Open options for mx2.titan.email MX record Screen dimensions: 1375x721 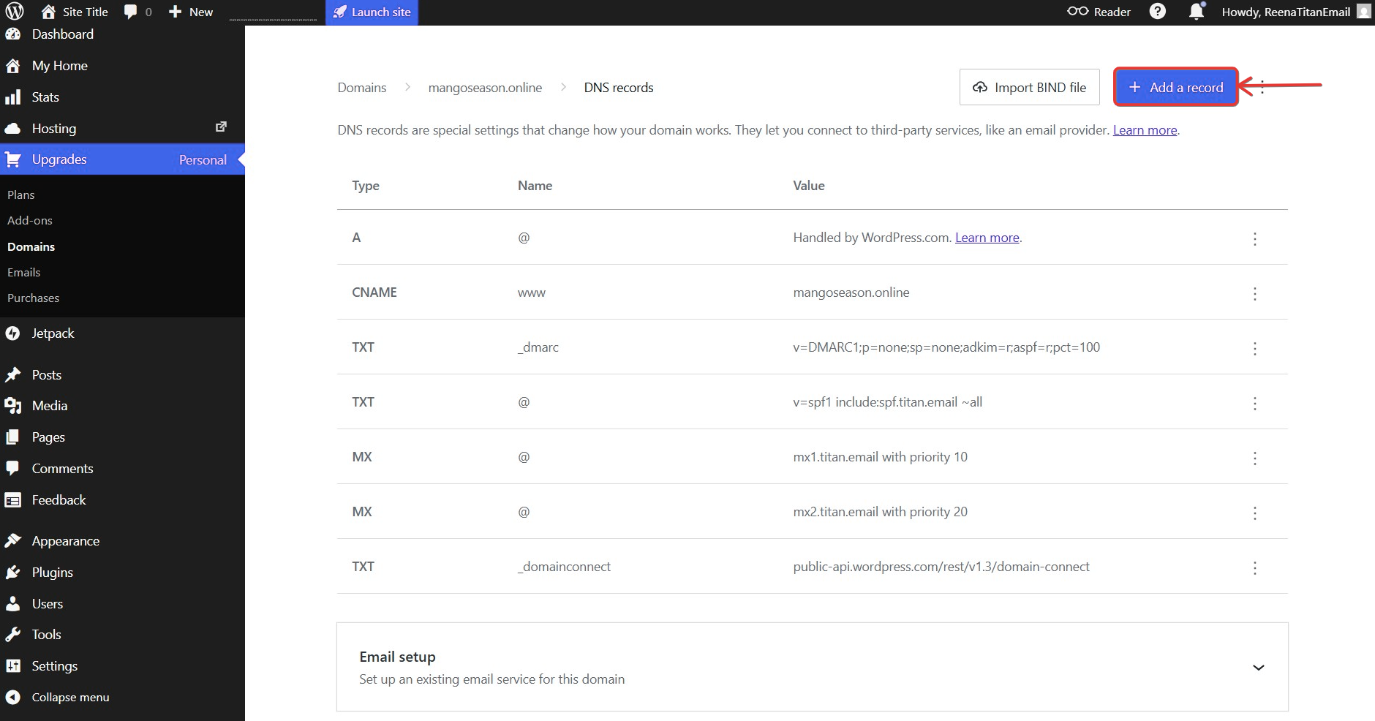point(1255,513)
